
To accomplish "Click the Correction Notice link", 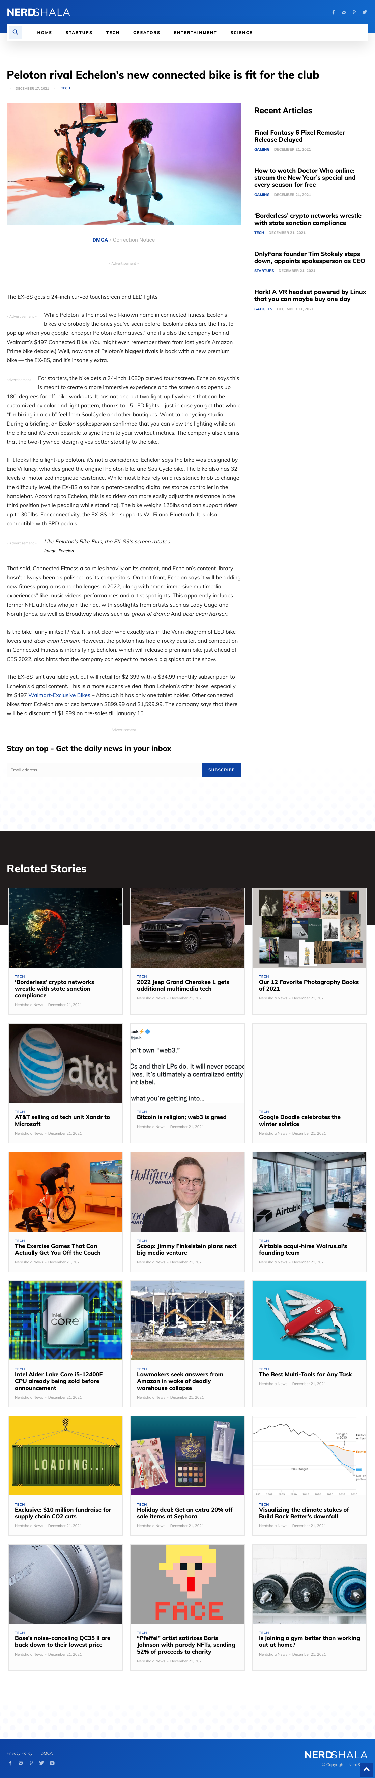I will pos(134,240).
